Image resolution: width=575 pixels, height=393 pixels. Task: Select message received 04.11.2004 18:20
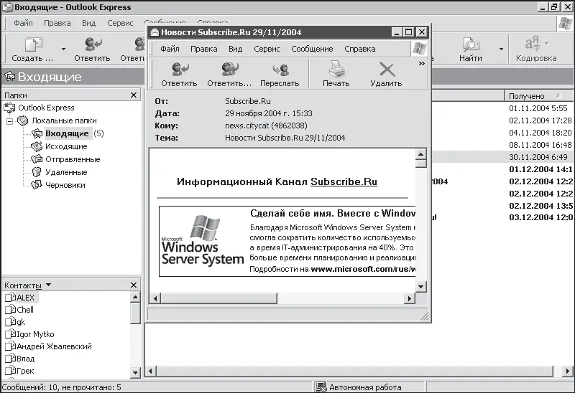[540, 133]
